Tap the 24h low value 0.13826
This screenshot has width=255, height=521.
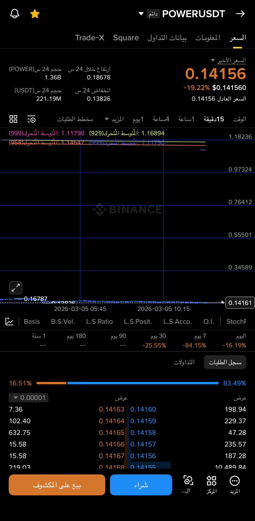[99, 99]
